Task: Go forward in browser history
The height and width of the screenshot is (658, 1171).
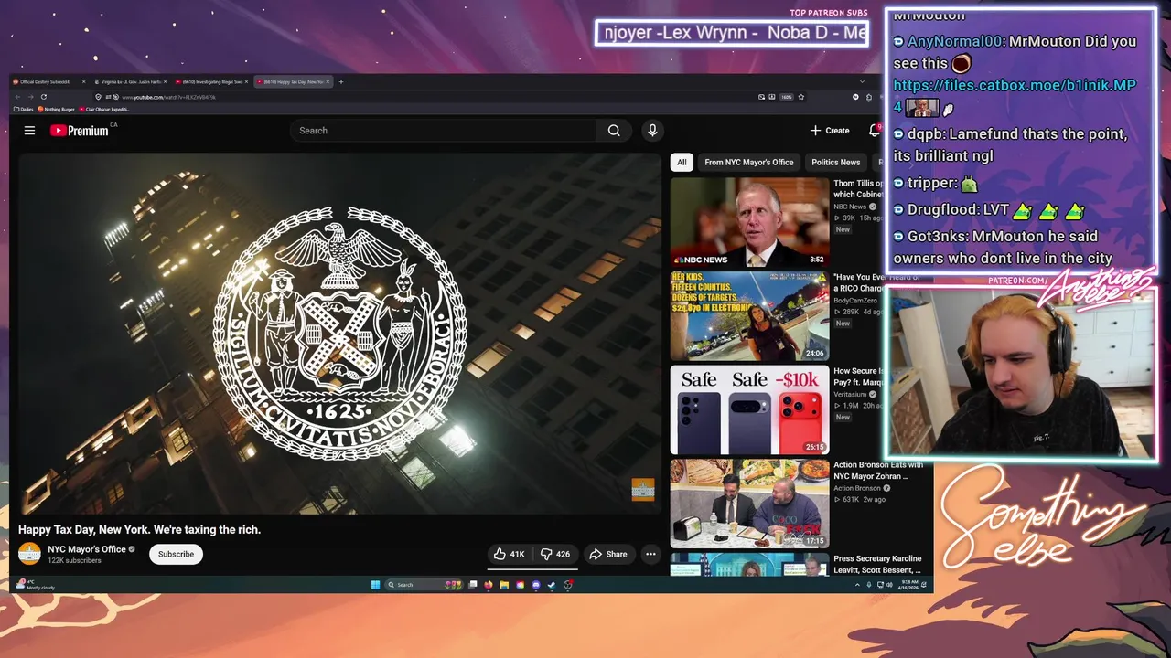Action: click(30, 97)
